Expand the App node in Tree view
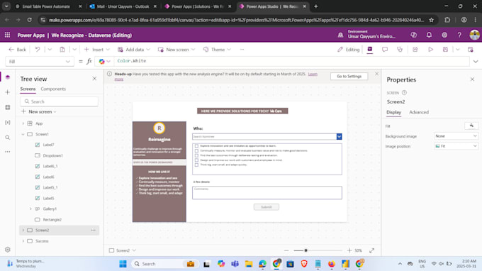This screenshot has width=482, height=271. 23,123
